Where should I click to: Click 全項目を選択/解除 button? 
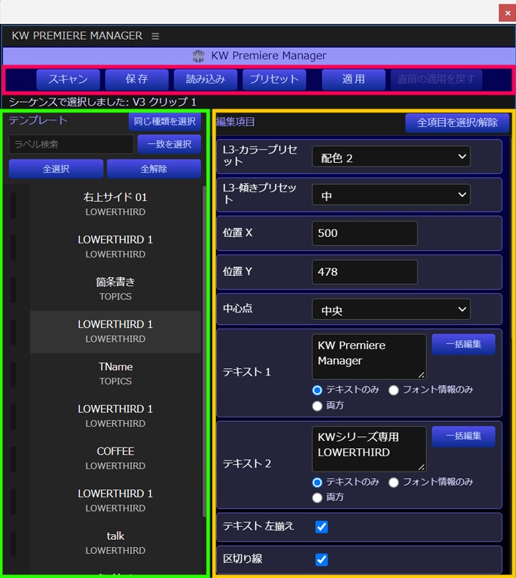tap(457, 122)
